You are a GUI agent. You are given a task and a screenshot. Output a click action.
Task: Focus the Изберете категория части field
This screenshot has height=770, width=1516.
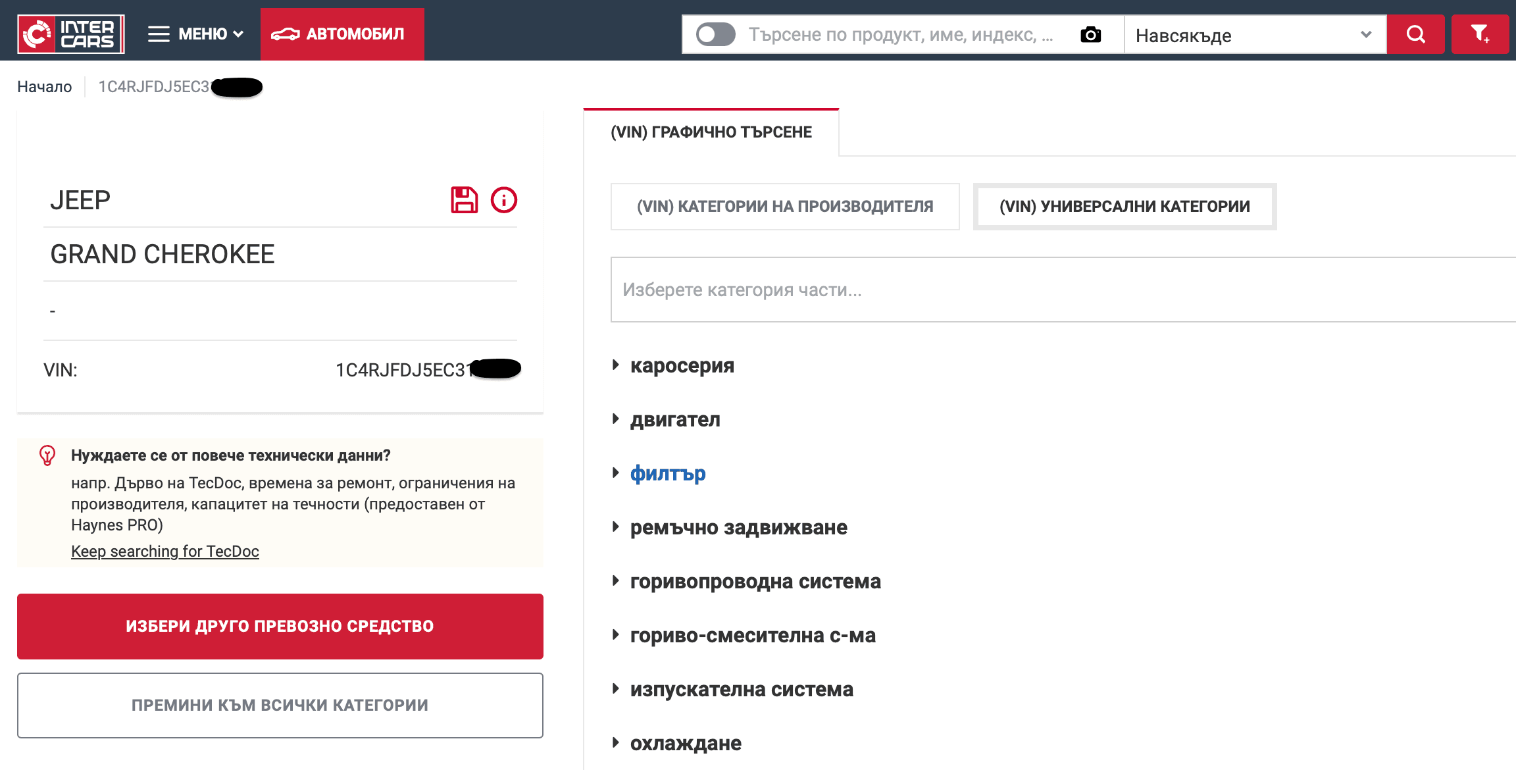click(x=1063, y=290)
